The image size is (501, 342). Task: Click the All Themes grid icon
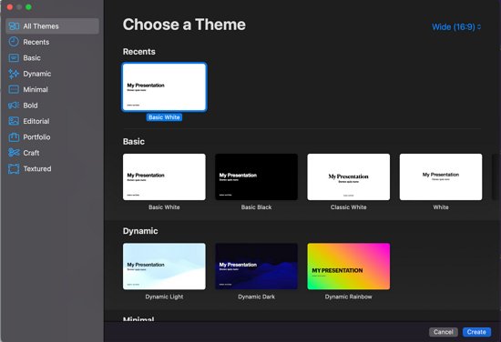14,26
